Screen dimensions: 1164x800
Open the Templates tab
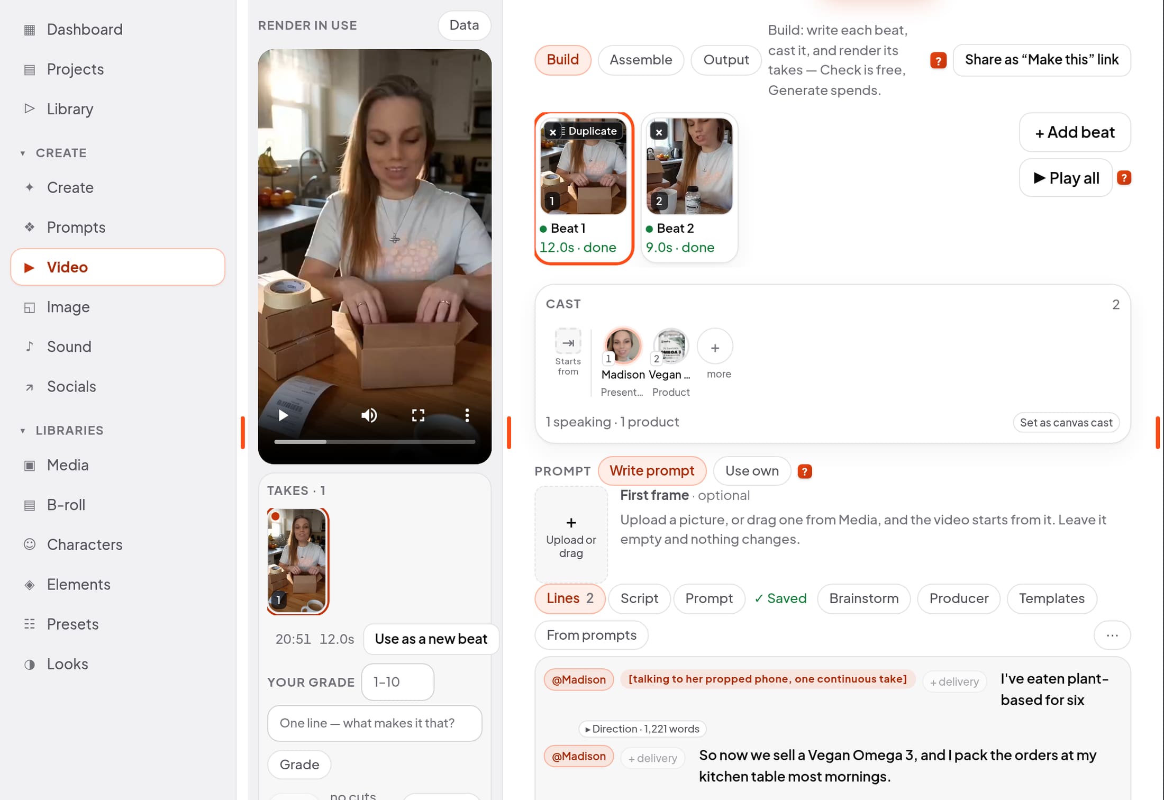[x=1051, y=598]
